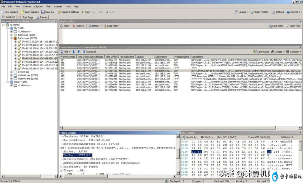The image size is (303, 183).
Task: Open the Layout menu in toolbar
Action: (x=241, y=12)
